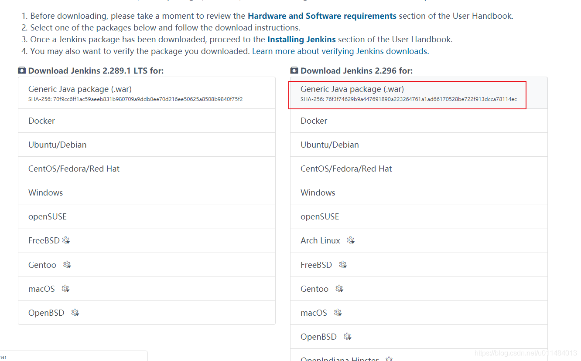Select openSUSE under Jenkins 2.289.1 LTS
581x361 pixels.
pos(147,216)
